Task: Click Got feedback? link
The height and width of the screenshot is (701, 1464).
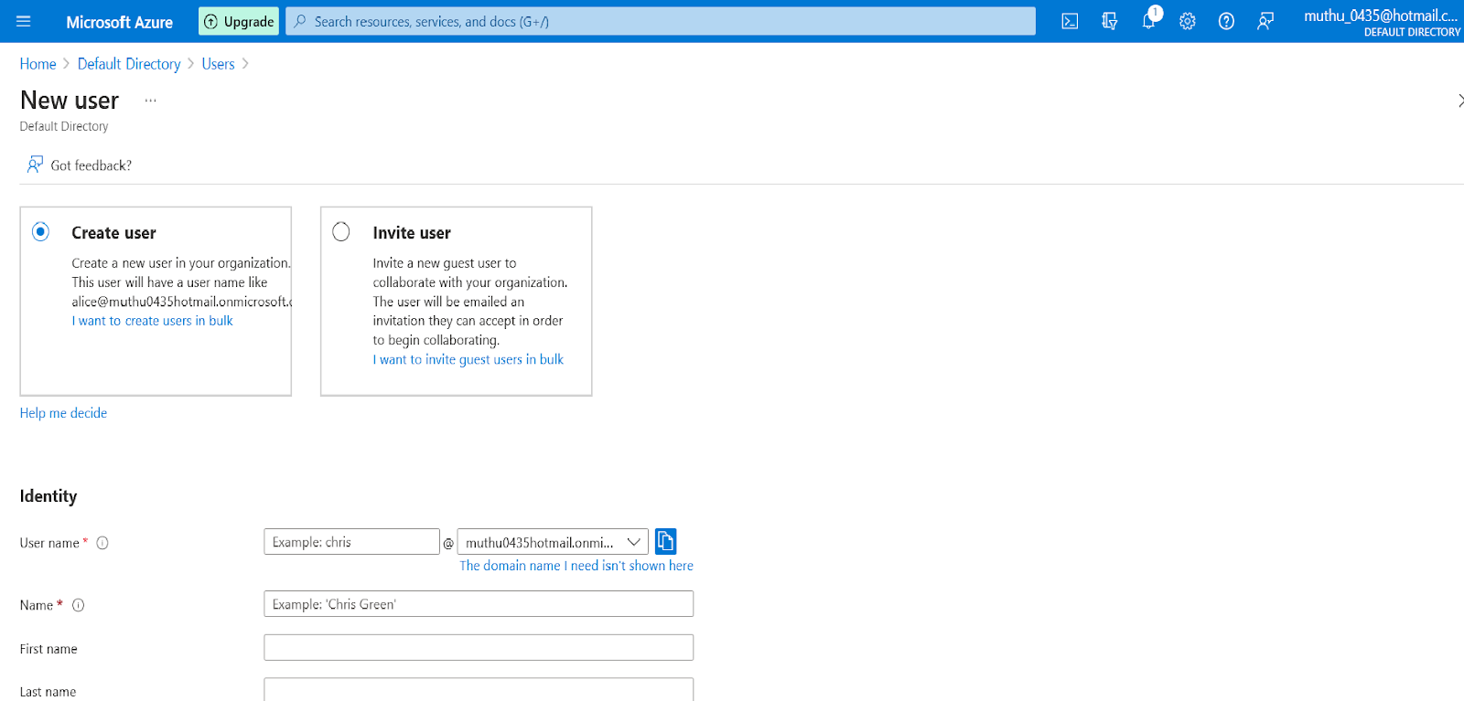Action: [x=80, y=165]
